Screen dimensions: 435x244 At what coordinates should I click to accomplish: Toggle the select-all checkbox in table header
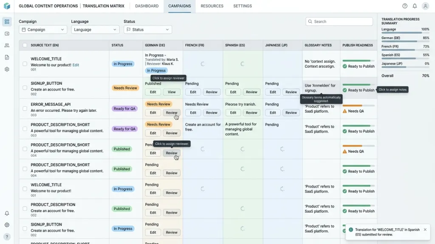pyautogui.click(x=25, y=45)
